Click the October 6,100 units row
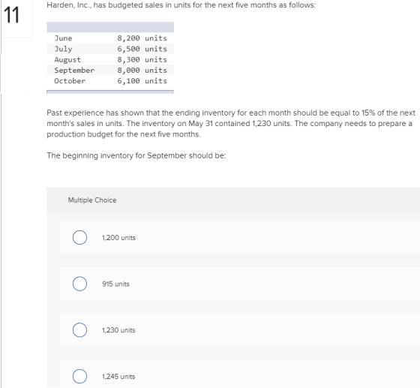Viewport: 420px width, 388px height. (110, 80)
